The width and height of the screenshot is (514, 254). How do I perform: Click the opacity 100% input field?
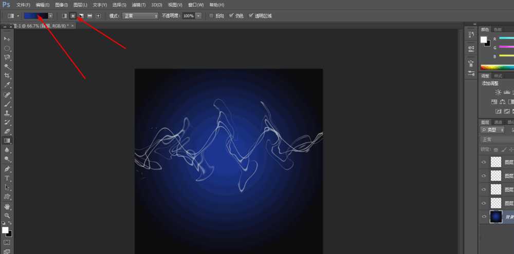tap(189, 16)
